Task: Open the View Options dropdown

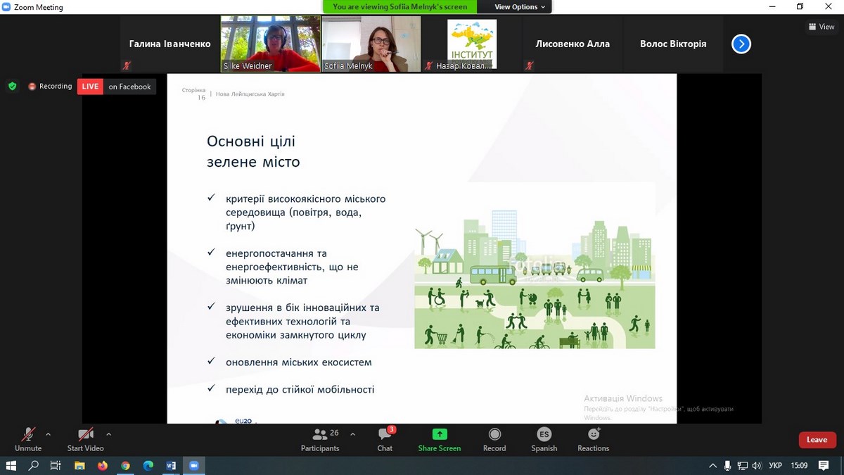Action: click(x=520, y=7)
